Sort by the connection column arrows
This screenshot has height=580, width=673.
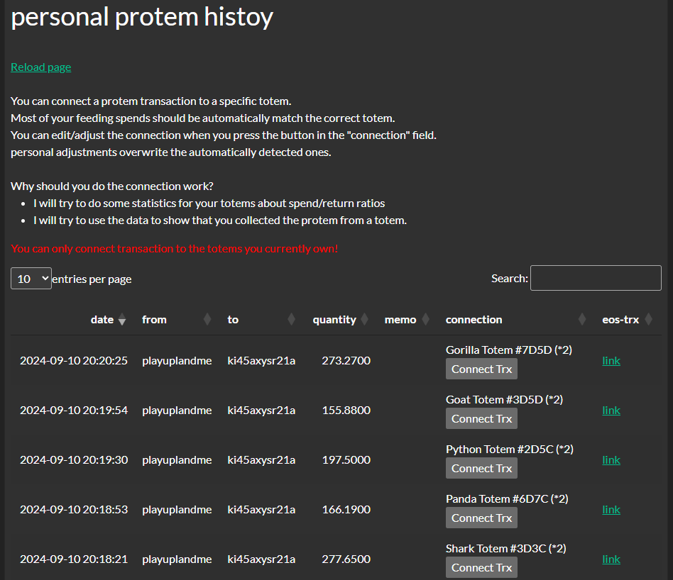coord(582,319)
